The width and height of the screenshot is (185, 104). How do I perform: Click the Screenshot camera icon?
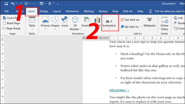pyautogui.click(x=109, y=20)
